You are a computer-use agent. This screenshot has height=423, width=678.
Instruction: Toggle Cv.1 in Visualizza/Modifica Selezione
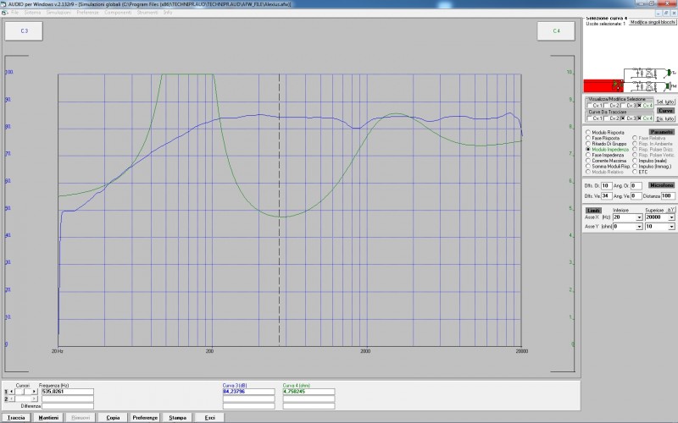coord(596,105)
